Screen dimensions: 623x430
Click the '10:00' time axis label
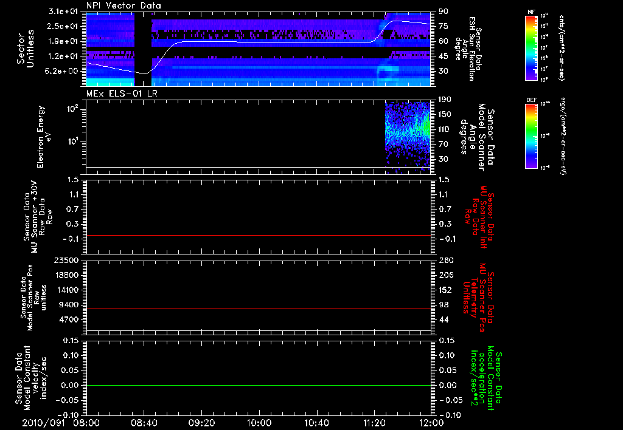click(x=259, y=423)
